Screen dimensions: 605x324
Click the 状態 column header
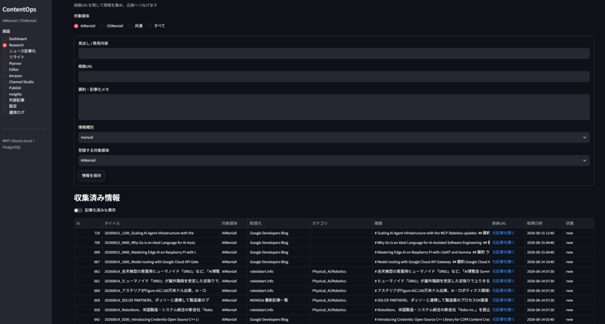[x=579, y=224]
